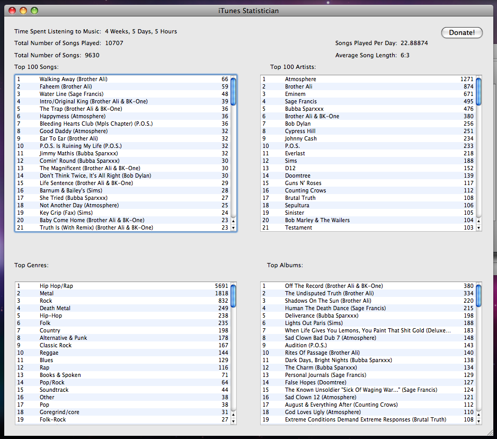The image size is (497, 439).
Task: Select Don't Think Twice, It's All Right
Action: (x=123, y=175)
